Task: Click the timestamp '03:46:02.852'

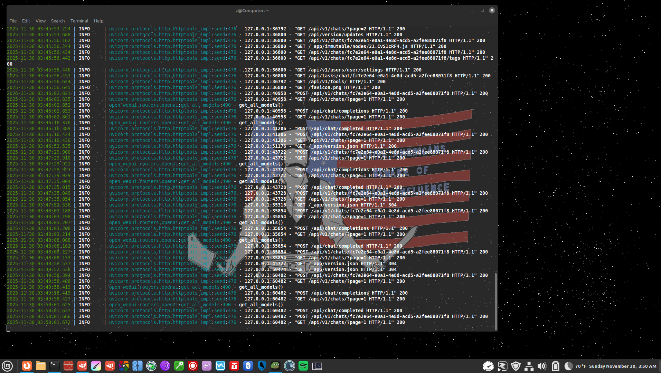Action: [x=54, y=105]
